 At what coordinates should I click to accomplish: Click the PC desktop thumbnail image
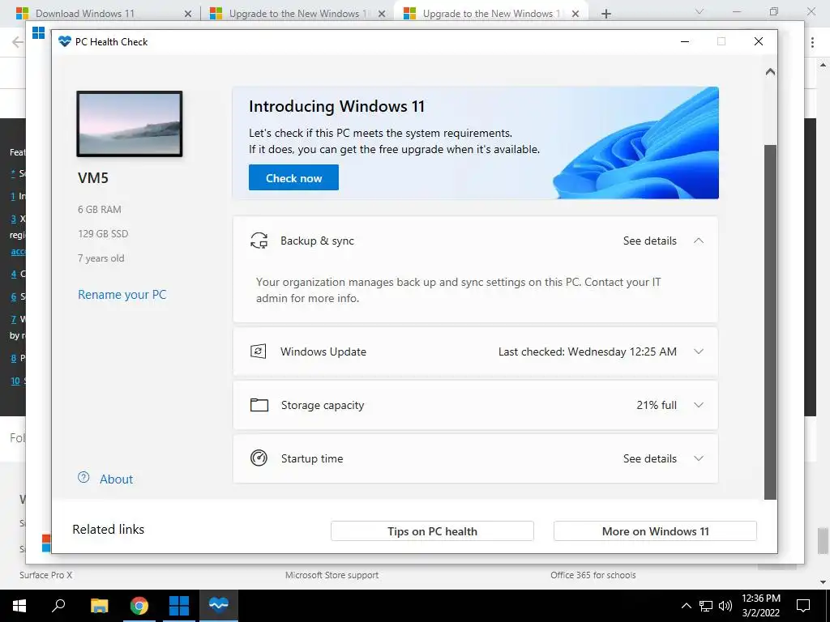click(130, 124)
